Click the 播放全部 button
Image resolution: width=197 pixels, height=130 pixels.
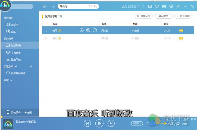[x=144, y=16]
